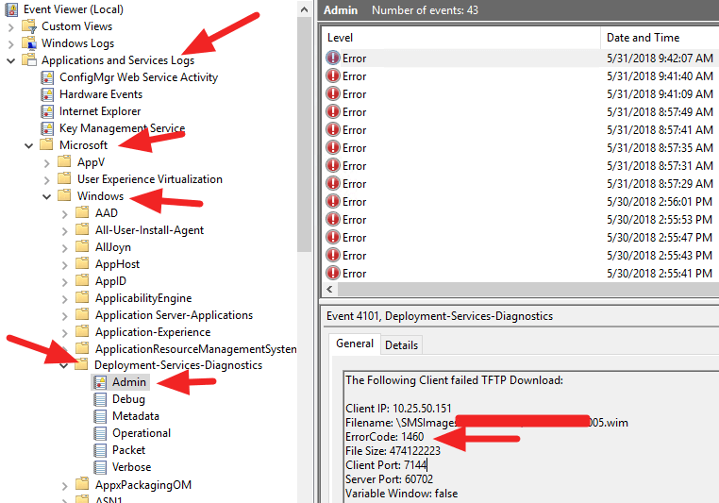Collapse the Microsoft folder
719x503 pixels.
pyautogui.click(x=29, y=145)
